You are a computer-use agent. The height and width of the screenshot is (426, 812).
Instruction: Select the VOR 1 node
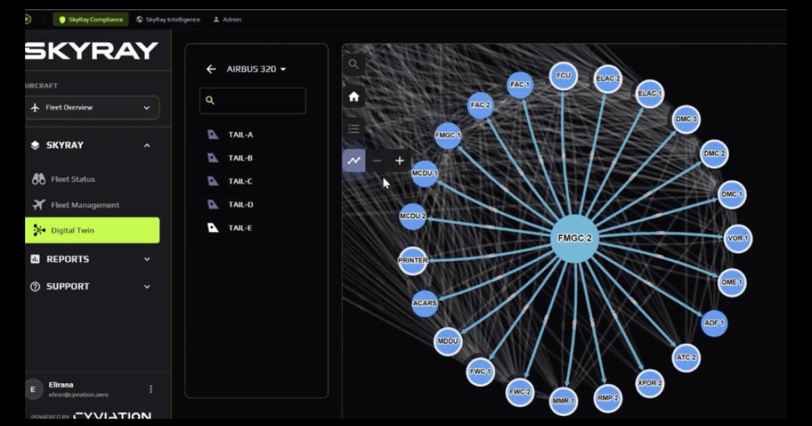coord(738,239)
